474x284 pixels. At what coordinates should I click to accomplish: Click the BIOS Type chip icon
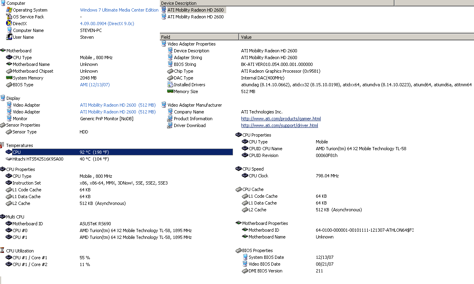click(9, 85)
